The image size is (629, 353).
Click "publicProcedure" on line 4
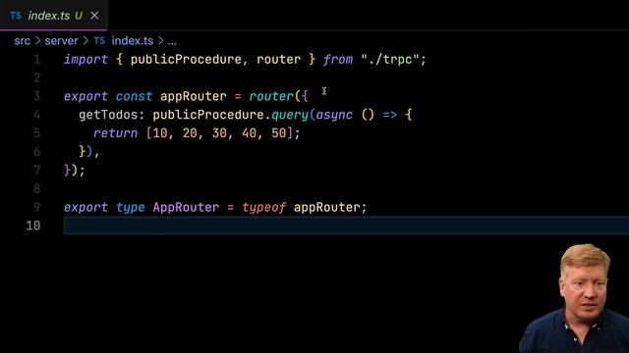pyautogui.click(x=208, y=116)
